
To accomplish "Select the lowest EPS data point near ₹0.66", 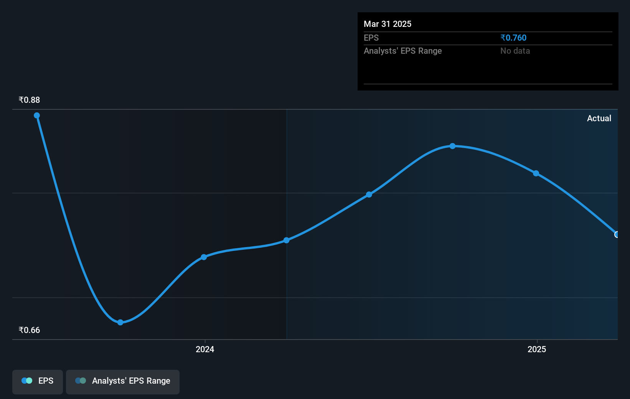I will point(120,322).
